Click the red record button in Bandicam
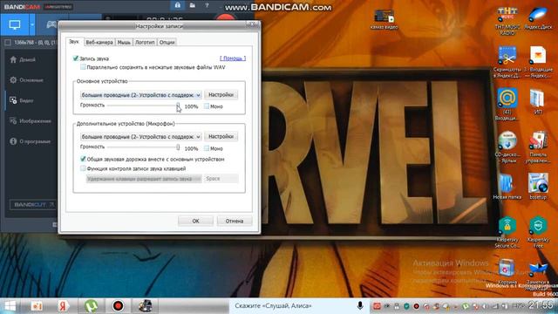The width and height of the screenshot is (558, 314). coord(226,17)
